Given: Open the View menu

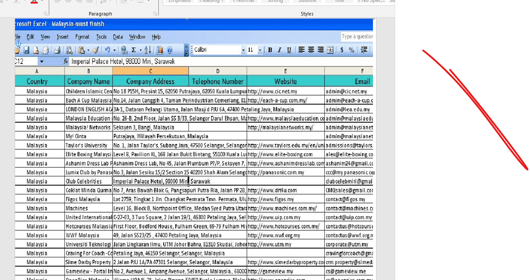Looking at the screenshot, I should [x=45, y=37].
